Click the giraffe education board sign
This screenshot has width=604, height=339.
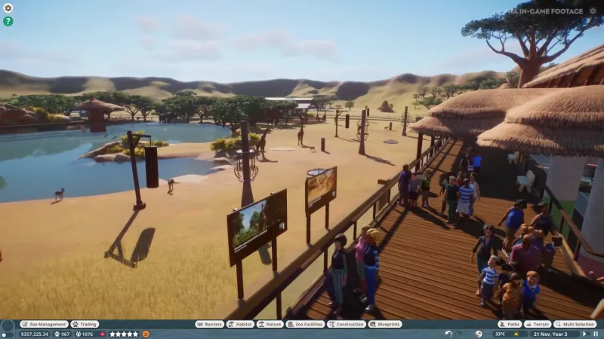[257, 227]
